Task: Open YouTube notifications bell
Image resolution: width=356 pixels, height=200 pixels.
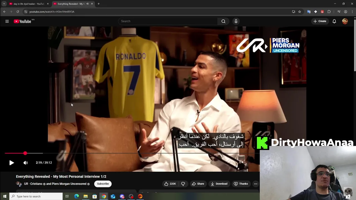Action: tap(334, 21)
